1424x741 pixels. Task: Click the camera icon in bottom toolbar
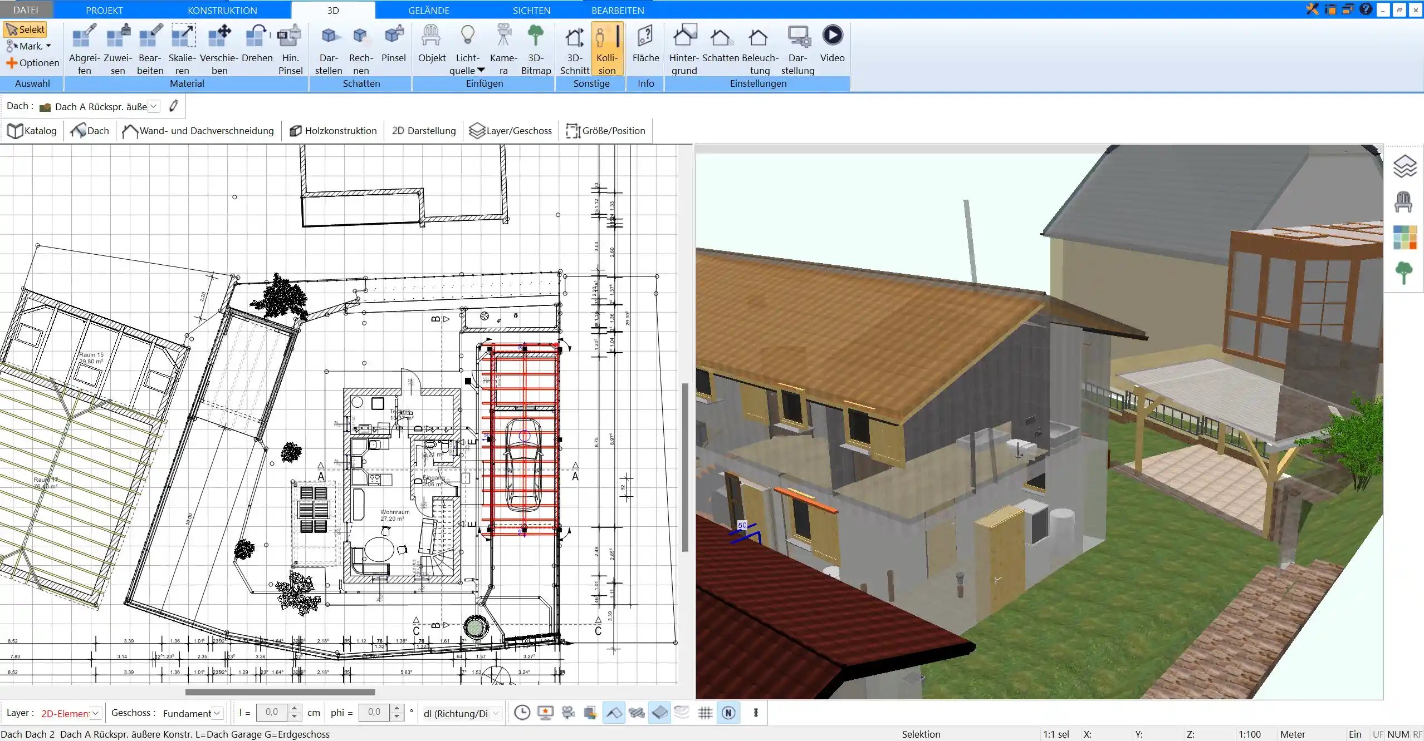568,713
